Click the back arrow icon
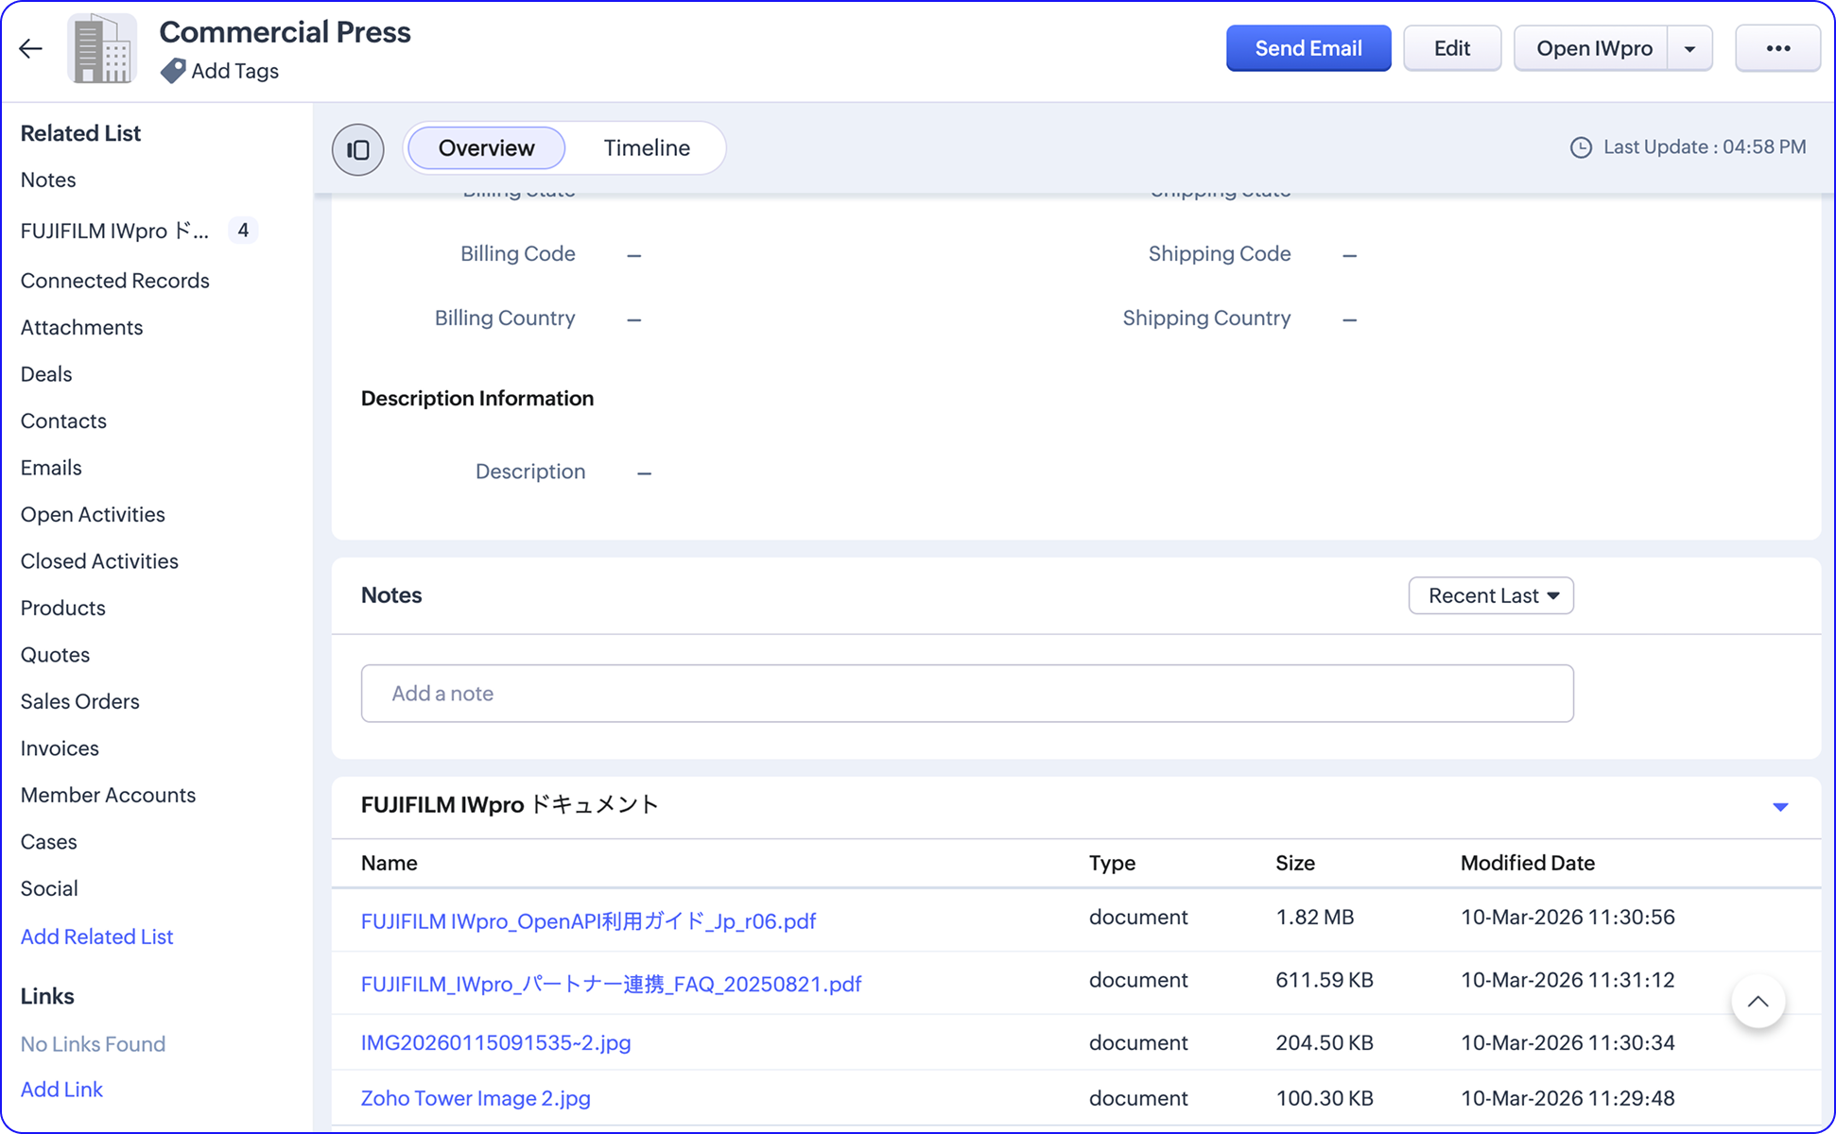The width and height of the screenshot is (1836, 1134). pos(31,49)
